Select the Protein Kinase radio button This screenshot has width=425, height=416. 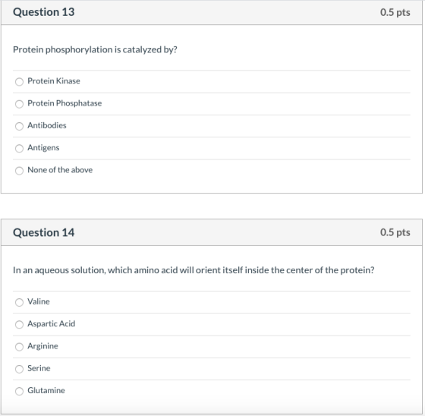19,82
